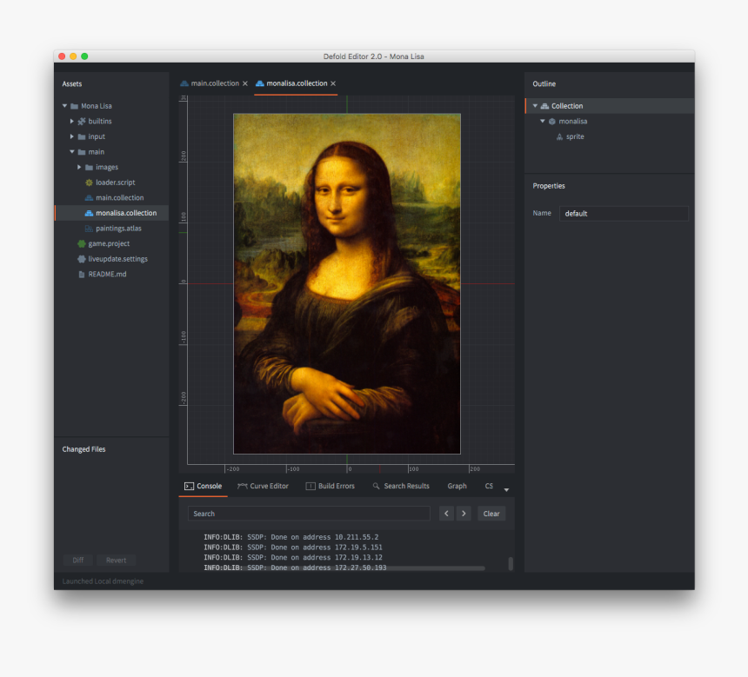Click the Console terminal icon
Screen dimensions: 748x677
pyautogui.click(x=189, y=487)
